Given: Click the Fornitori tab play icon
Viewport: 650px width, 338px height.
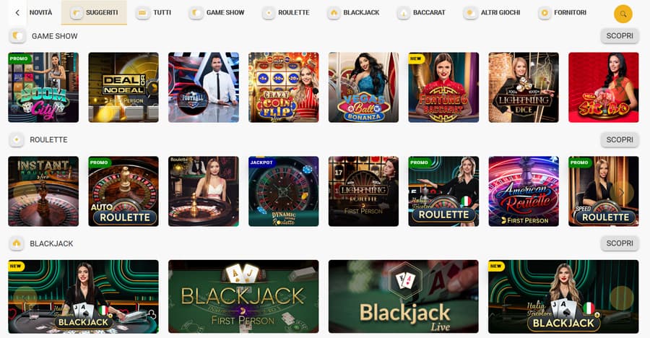Looking at the screenshot, I should 545,13.
